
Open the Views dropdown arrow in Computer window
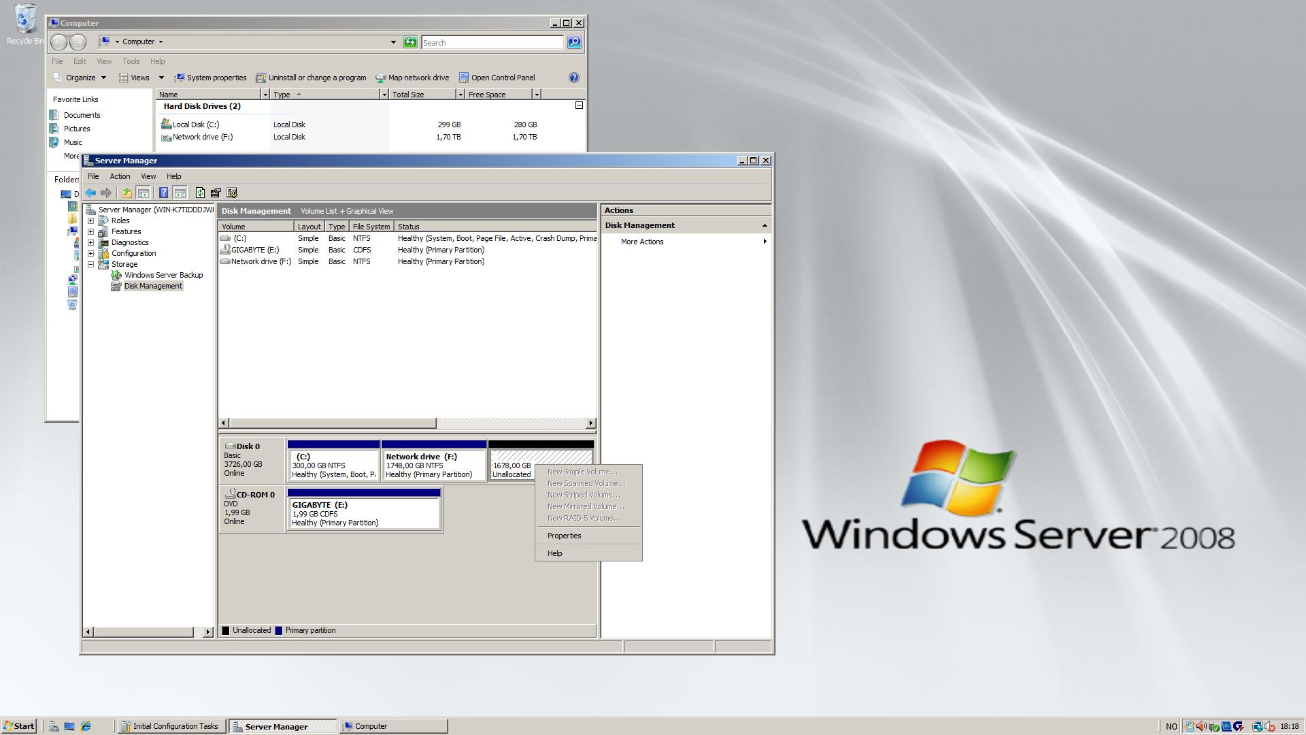click(x=161, y=78)
